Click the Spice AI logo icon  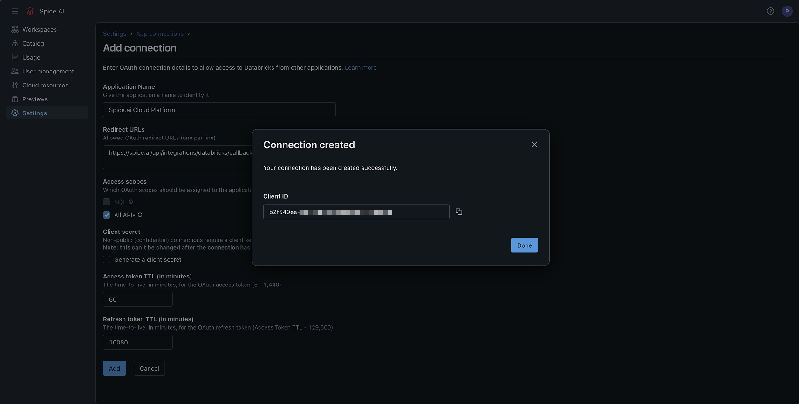click(30, 11)
